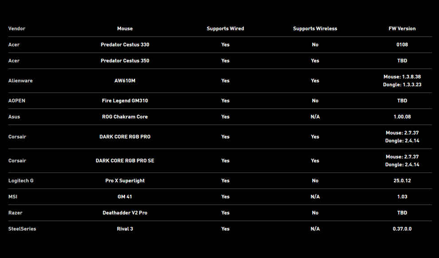Click the SteelSeries vendor cell
This screenshot has width=439, height=258.
(22, 229)
